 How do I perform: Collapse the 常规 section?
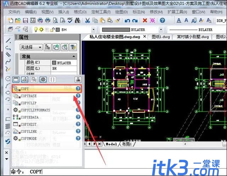pyautogui.click(x=74, y=57)
